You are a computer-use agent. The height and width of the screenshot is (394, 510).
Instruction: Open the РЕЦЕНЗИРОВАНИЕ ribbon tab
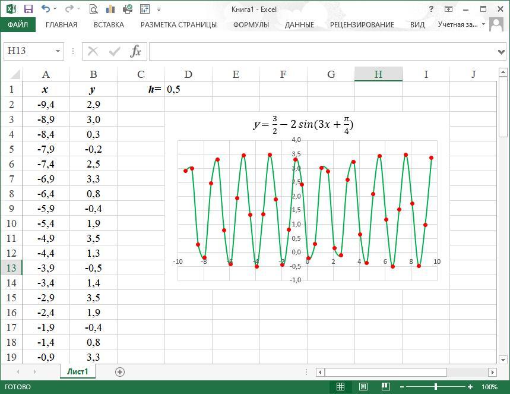[x=362, y=25]
